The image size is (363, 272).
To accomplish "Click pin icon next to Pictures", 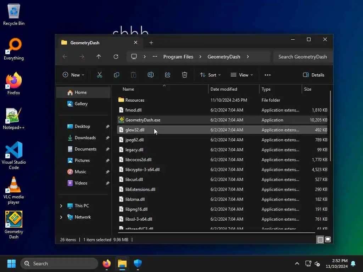I will (x=108, y=160).
